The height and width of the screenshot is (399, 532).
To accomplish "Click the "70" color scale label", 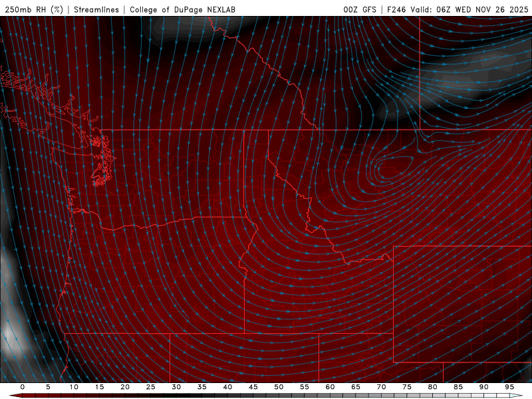I will [381, 387].
